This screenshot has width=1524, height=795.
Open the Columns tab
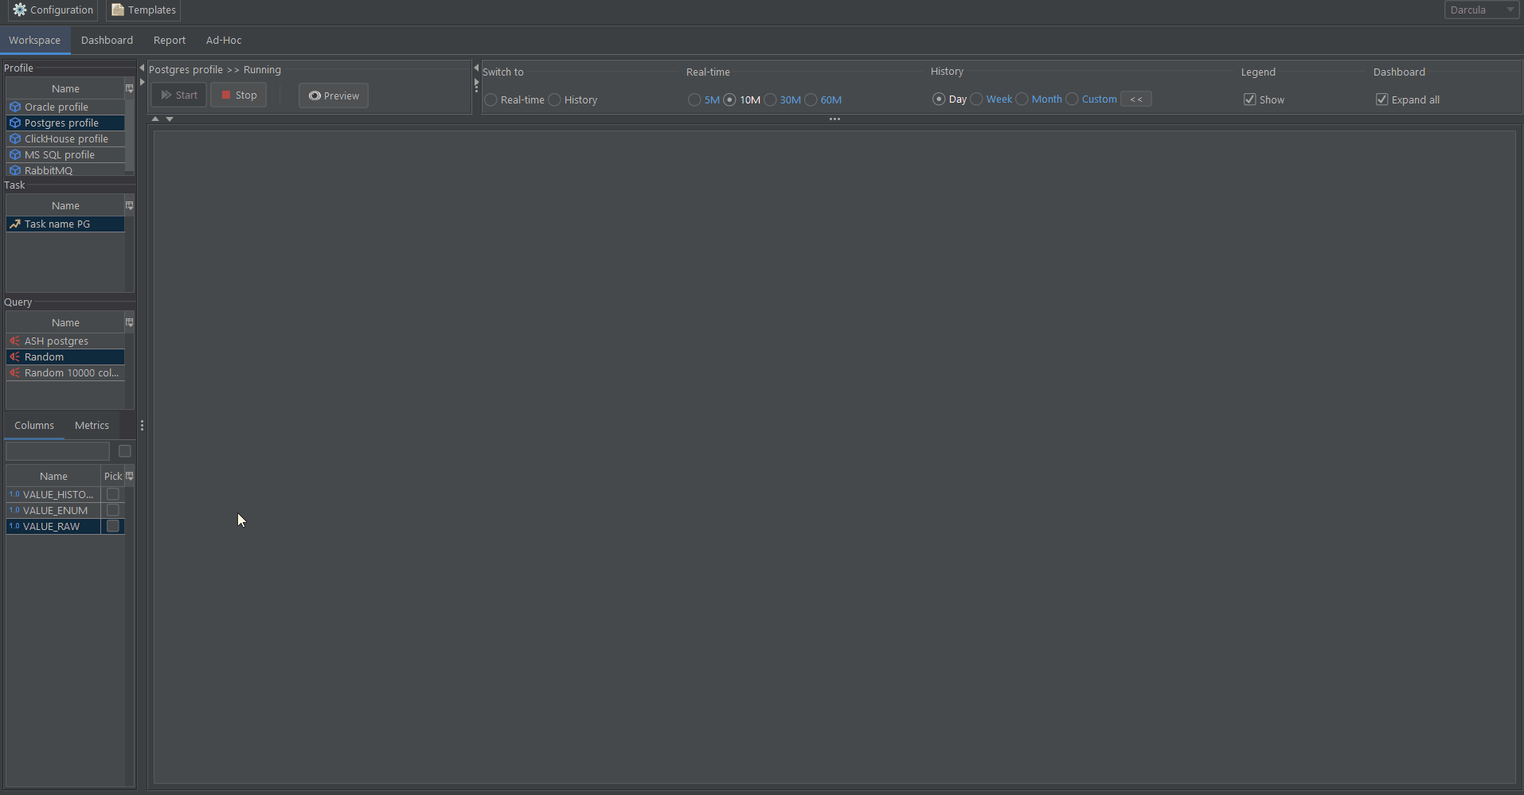point(34,426)
